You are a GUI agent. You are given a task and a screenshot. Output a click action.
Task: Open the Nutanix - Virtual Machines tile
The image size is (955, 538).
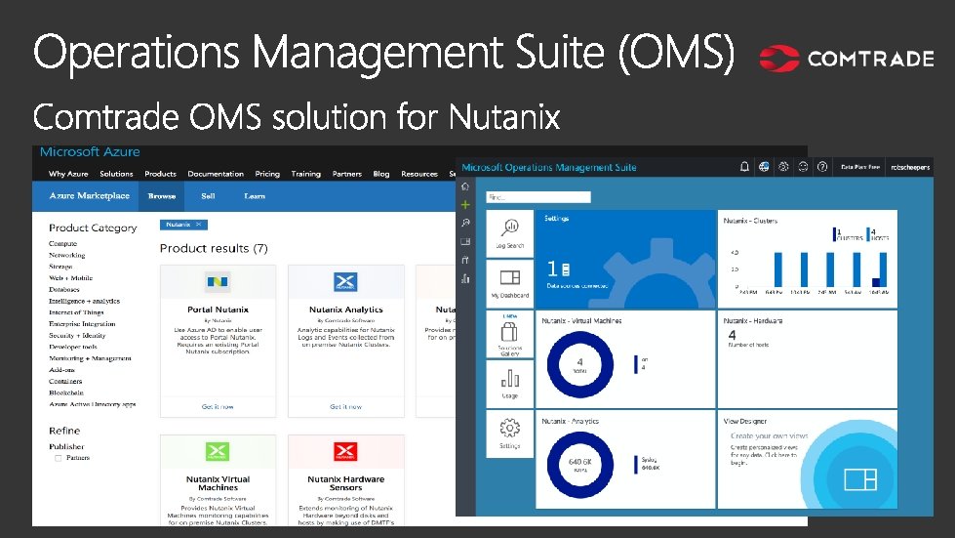click(625, 359)
